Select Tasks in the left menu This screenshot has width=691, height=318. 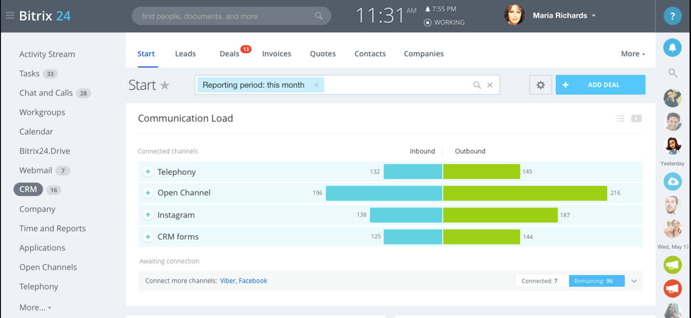(29, 73)
